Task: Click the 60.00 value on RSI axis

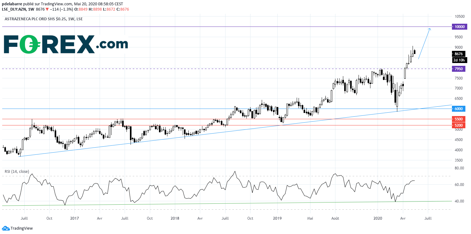Action: click(x=459, y=185)
